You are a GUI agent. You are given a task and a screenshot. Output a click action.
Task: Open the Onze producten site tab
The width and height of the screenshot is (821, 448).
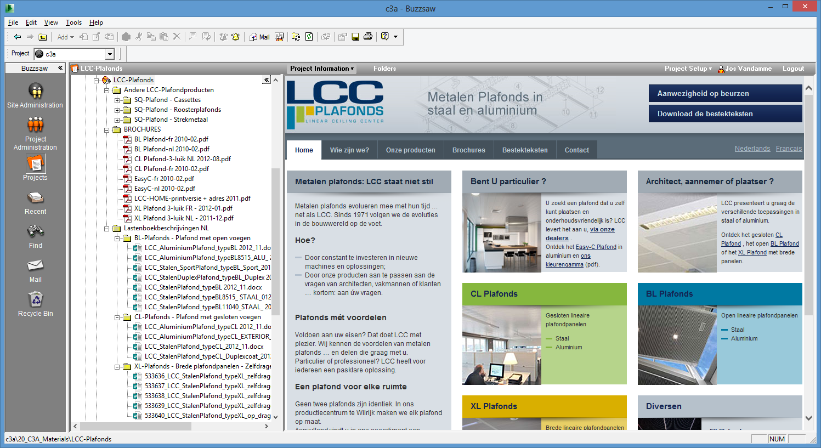click(410, 150)
